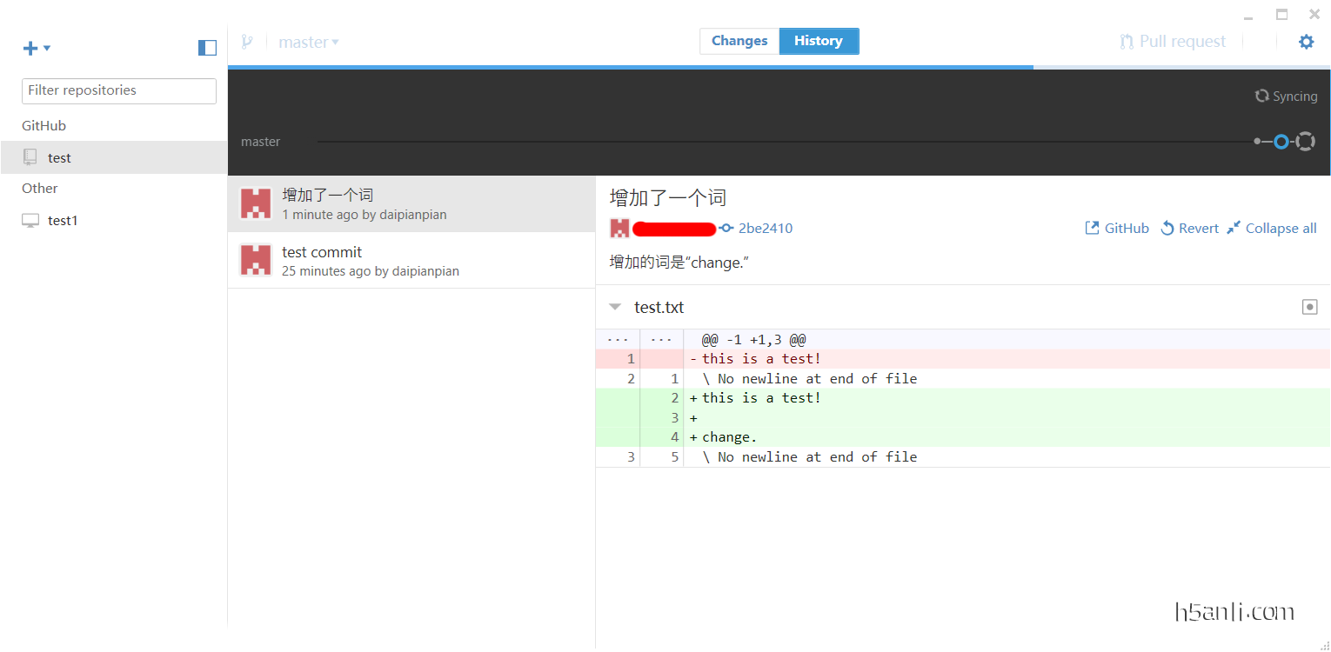Click the small first commit dot on timeline
1331x652 pixels.
click(1257, 141)
